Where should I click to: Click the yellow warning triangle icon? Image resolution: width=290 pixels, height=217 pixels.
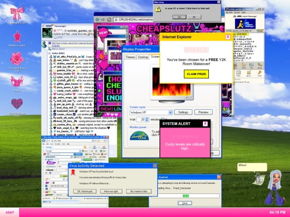[x=158, y=9]
